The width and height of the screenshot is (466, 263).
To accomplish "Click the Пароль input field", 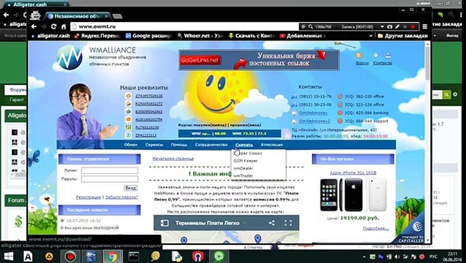I will tap(110, 179).
